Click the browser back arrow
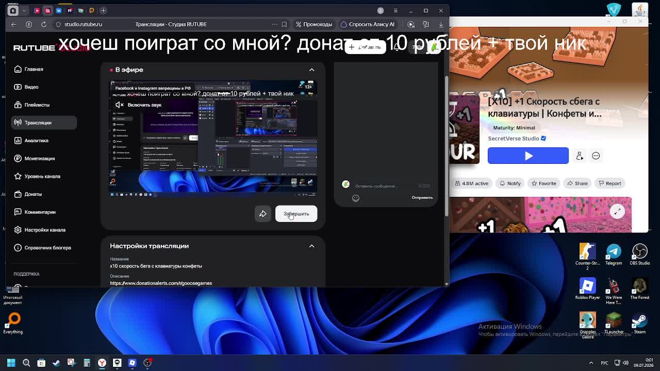 pyautogui.click(x=14, y=24)
